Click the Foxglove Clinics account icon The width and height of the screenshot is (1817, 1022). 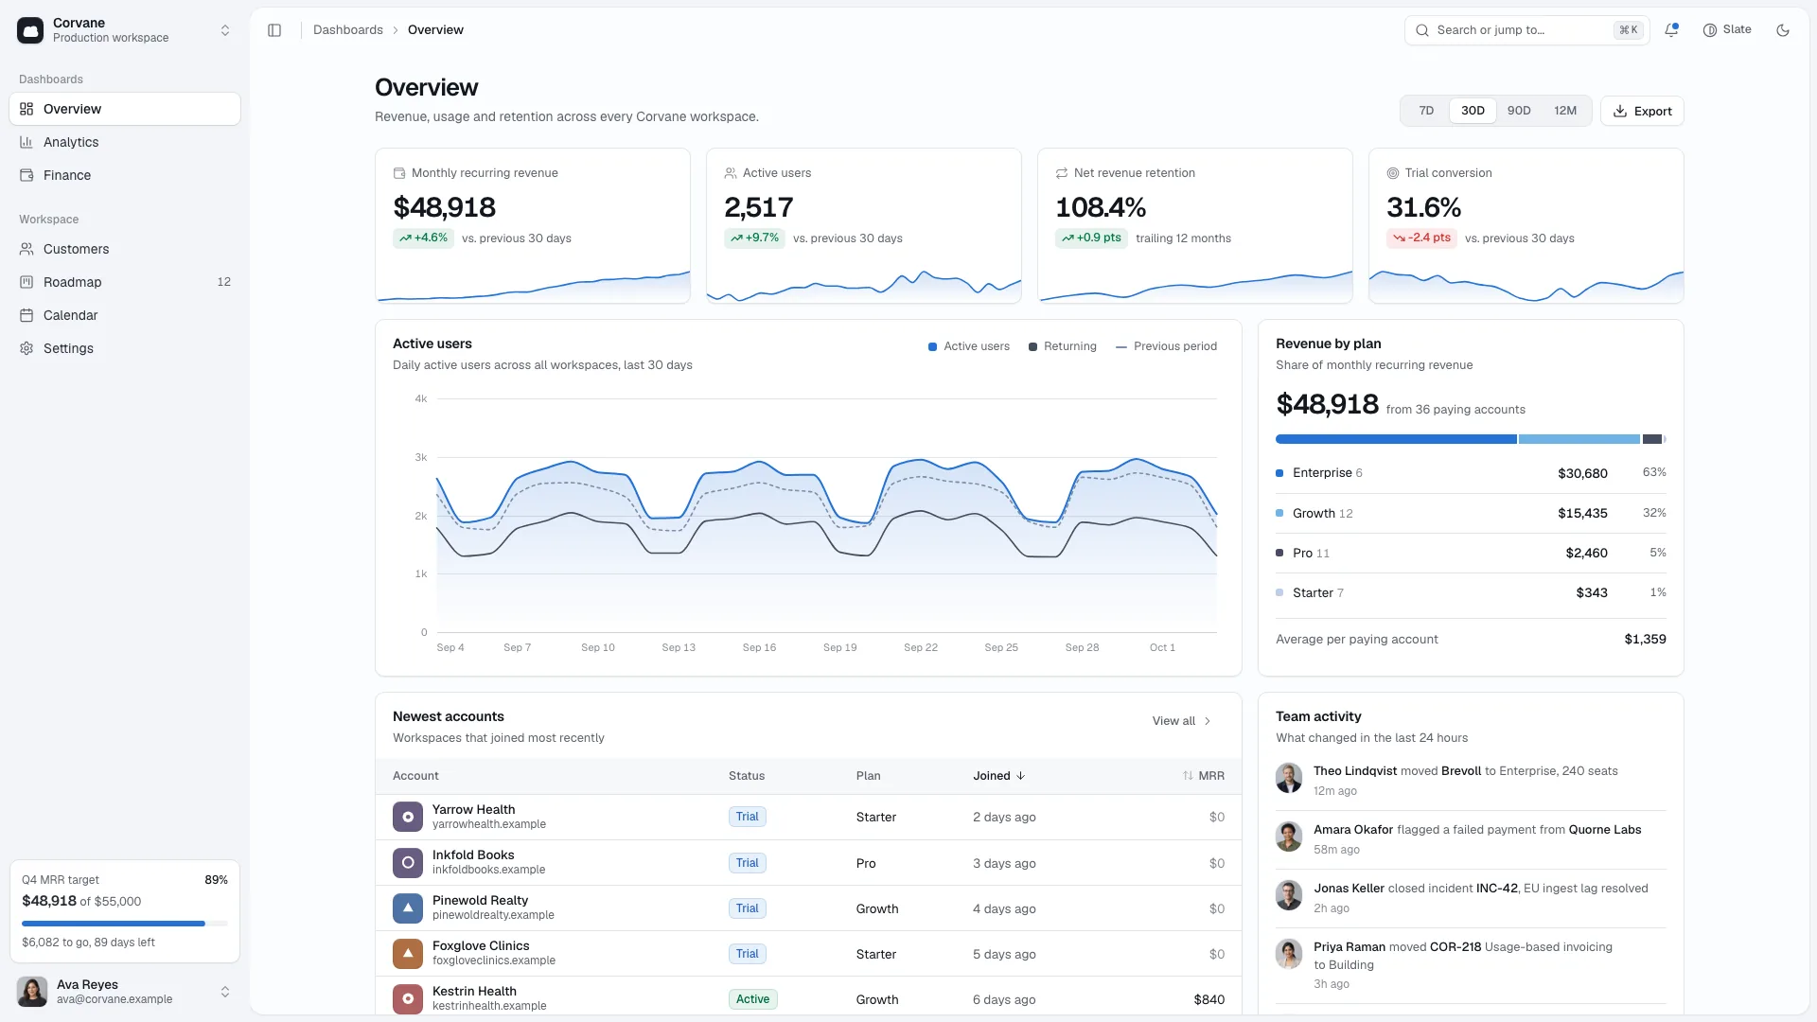coord(408,953)
